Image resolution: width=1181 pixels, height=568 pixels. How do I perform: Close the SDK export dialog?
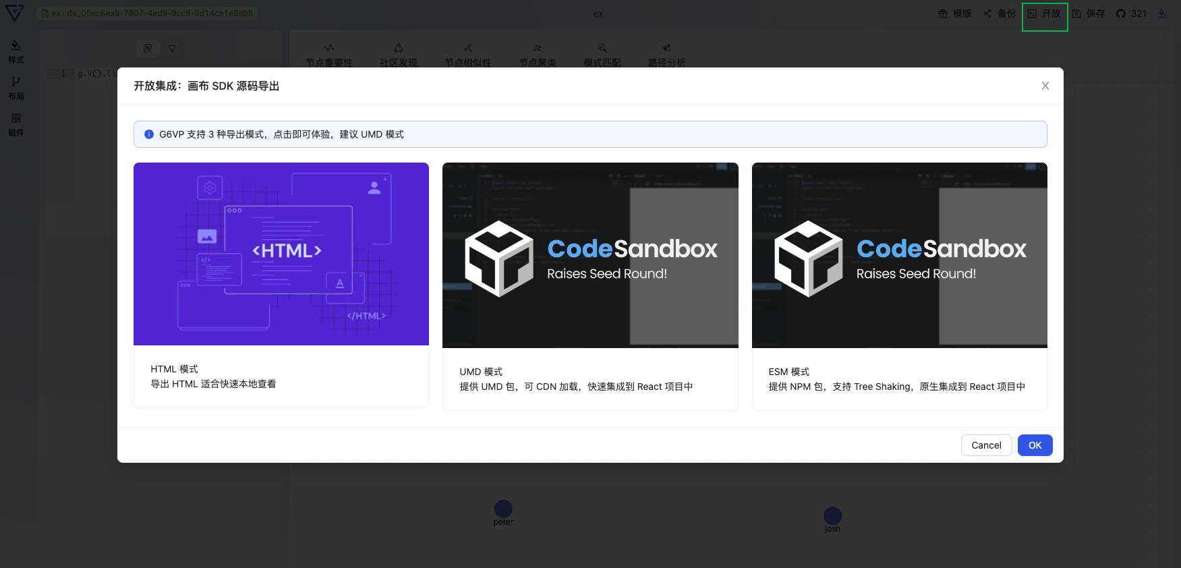coord(1045,86)
